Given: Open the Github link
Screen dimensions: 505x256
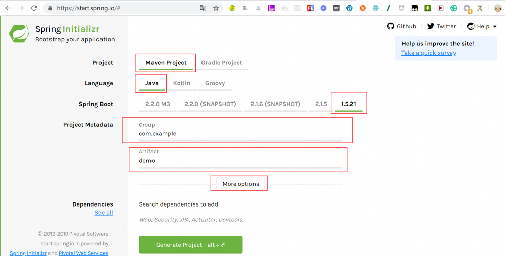Looking at the screenshot, I should pos(401,26).
